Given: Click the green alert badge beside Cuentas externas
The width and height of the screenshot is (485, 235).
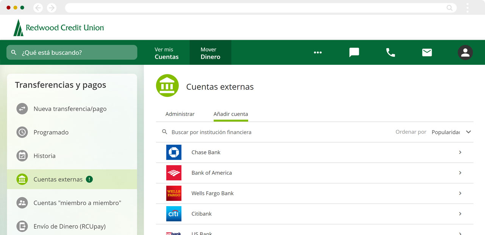Looking at the screenshot, I should click(x=89, y=179).
